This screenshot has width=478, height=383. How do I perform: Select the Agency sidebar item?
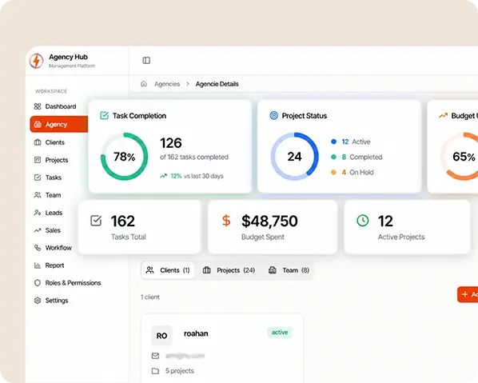(x=59, y=124)
